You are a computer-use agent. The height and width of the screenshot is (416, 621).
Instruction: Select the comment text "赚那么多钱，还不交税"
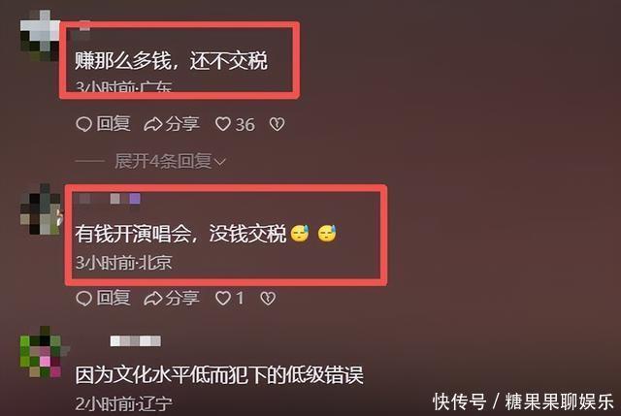pyautogui.click(x=171, y=61)
